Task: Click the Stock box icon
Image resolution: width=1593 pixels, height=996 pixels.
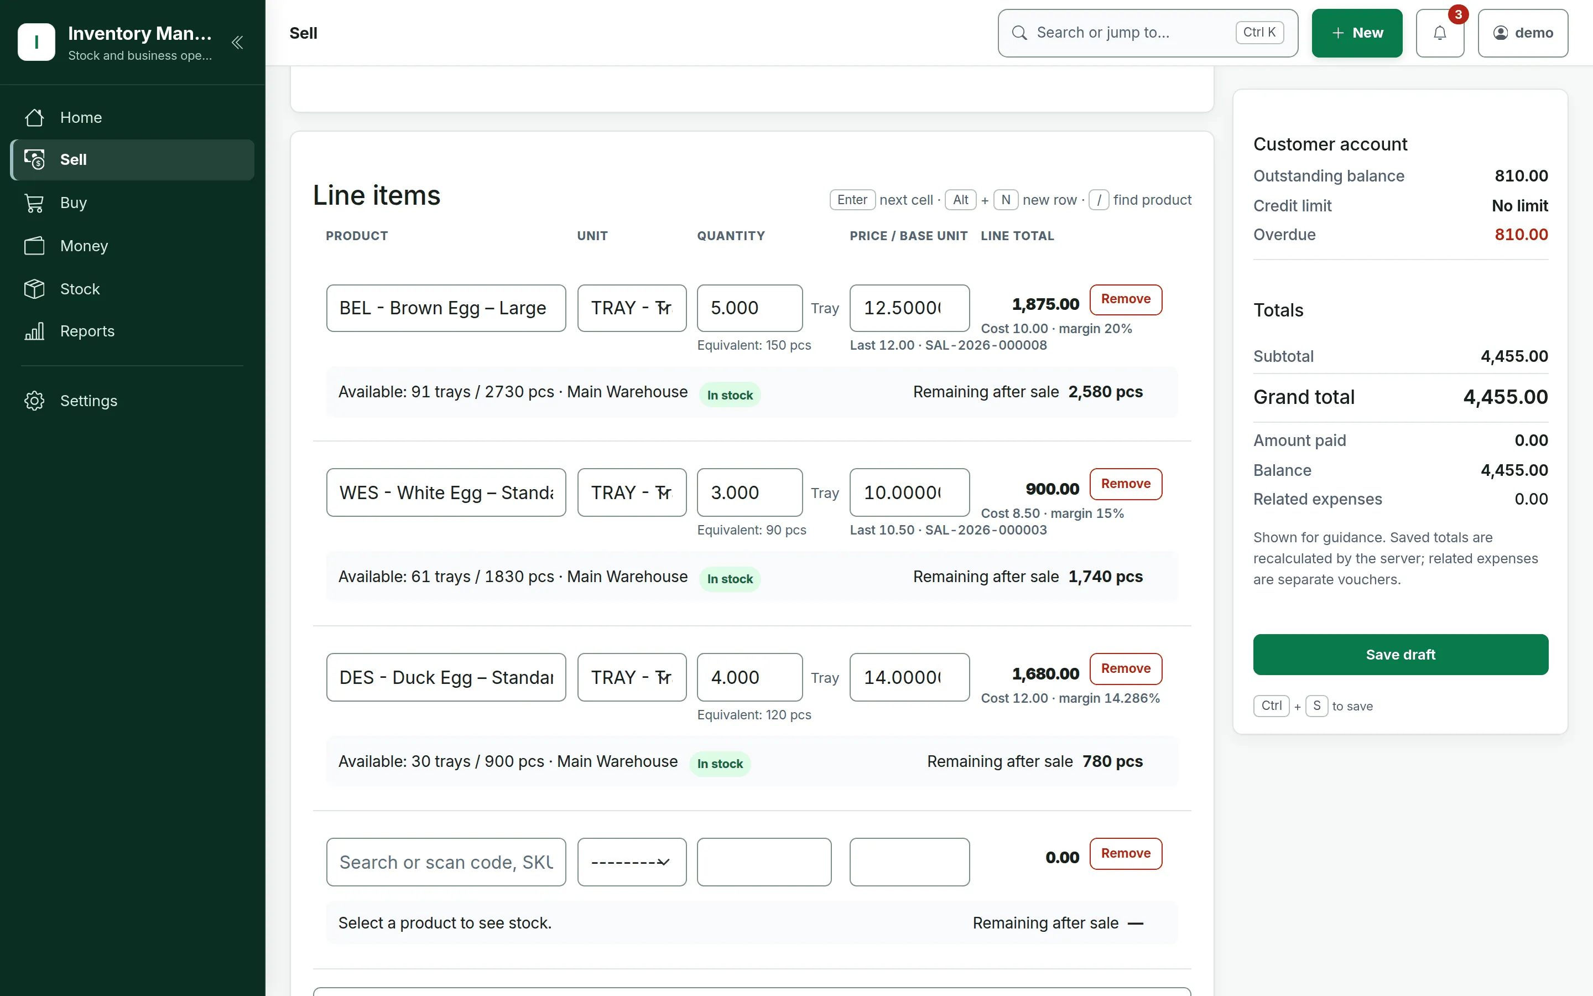Action: point(34,288)
